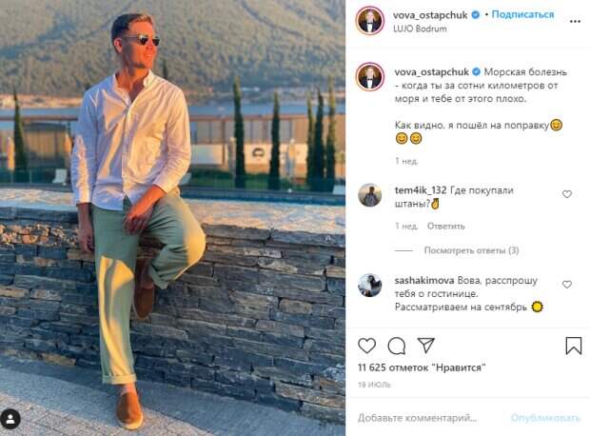Expand "Посмотреть ответы (3)" replies
Viewport: 590px width, 436px height.
pyautogui.click(x=471, y=250)
